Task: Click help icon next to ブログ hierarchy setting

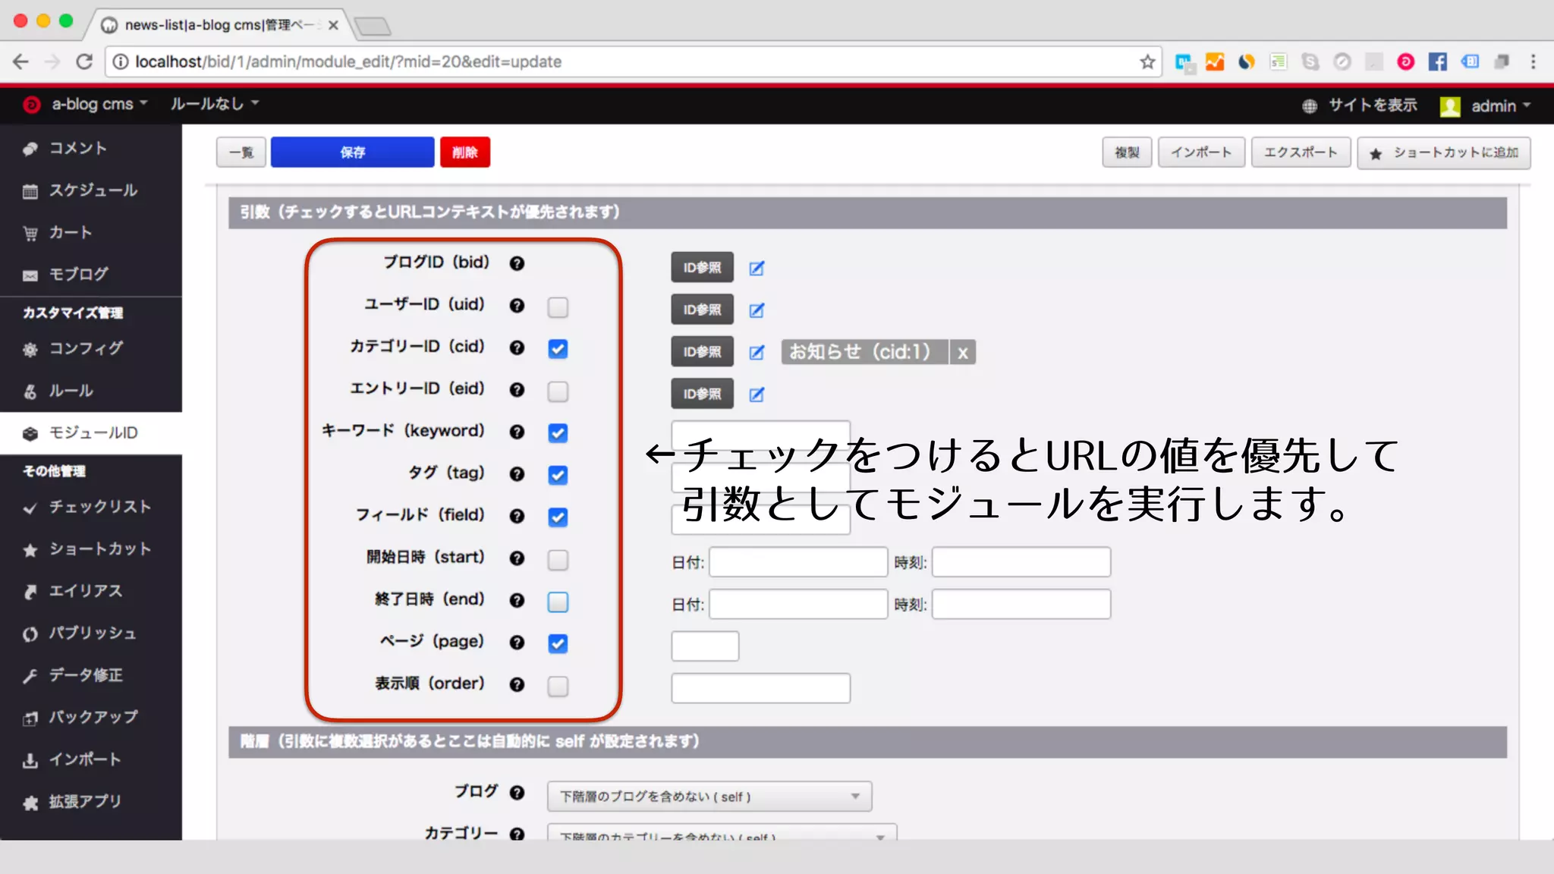Action: point(517,793)
